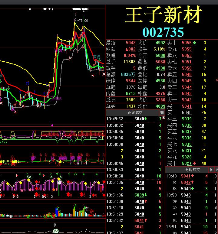This screenshot has width=218, height=234.
Task: Click the 最新 price value 5042
Action: coord(131,43)
